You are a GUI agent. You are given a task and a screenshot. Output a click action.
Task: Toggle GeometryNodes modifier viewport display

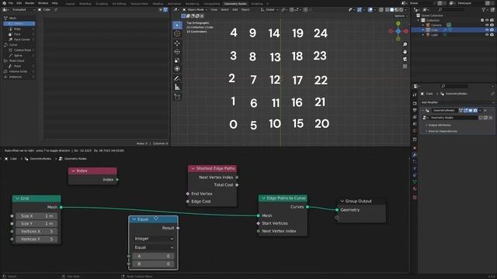(x=471, y=110)
